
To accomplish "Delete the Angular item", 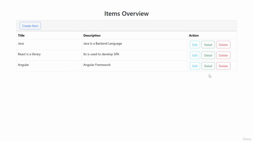I will tap(223, 66).
